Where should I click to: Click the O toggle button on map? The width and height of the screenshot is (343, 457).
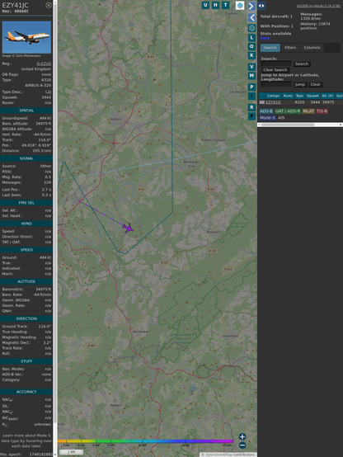click(251, 46)
